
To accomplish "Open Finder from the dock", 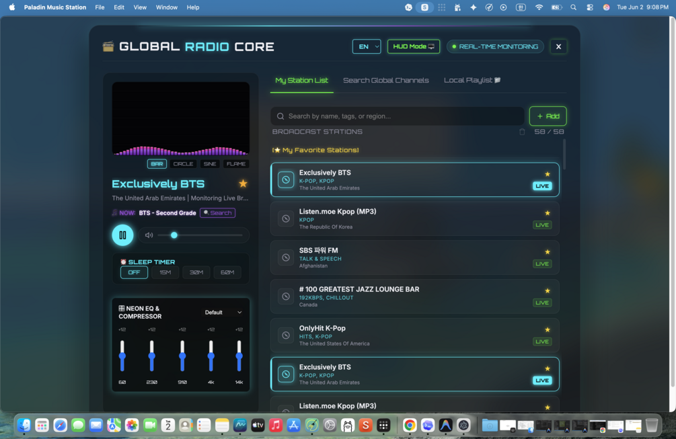I will tap(24, 426).
